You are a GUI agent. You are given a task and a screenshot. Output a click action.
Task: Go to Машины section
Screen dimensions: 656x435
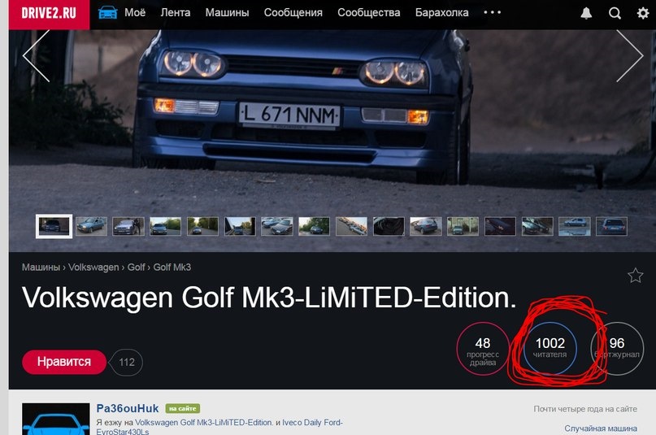(227, 12)
